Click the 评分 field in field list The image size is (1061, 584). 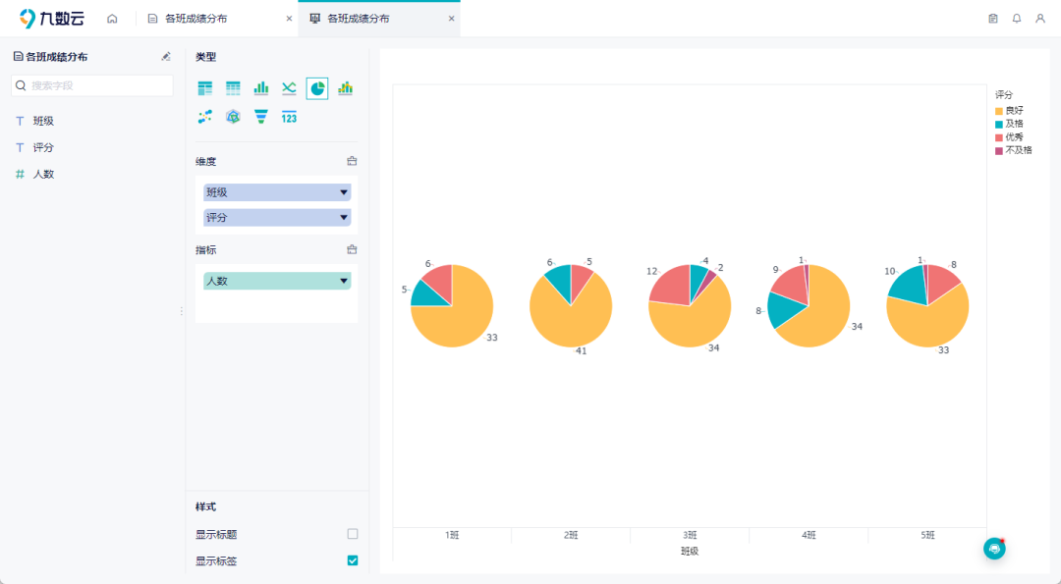[43, 147]
